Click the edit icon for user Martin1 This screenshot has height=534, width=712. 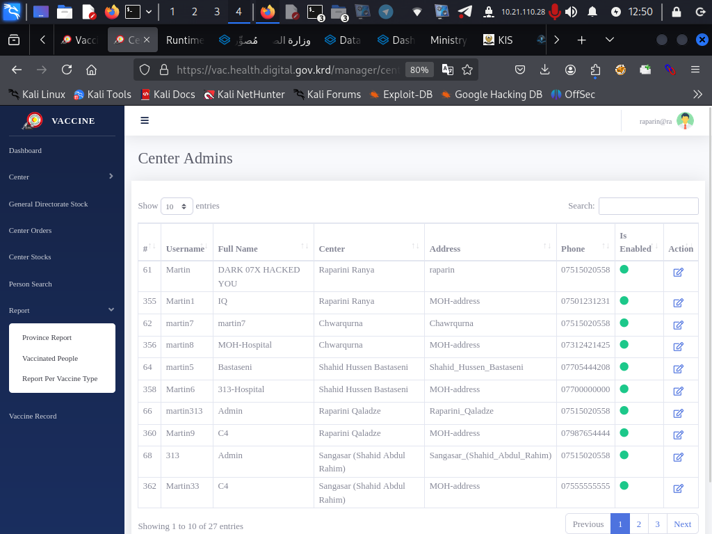point(678,302)
